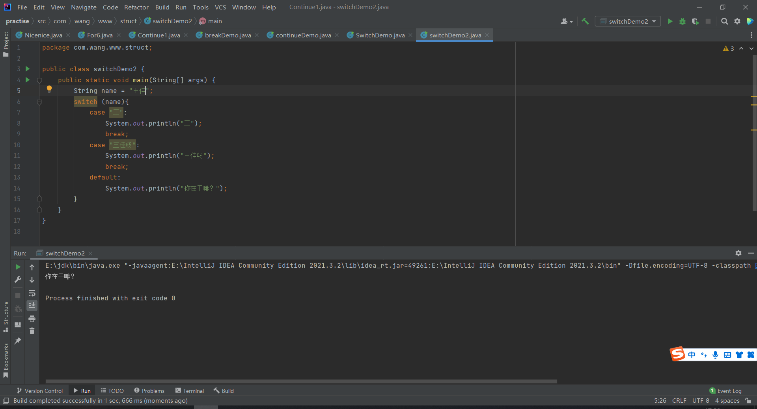Open the Event Log panel
Image resolution: width=757 pixels, height=409 pixels.
[725, 391]
